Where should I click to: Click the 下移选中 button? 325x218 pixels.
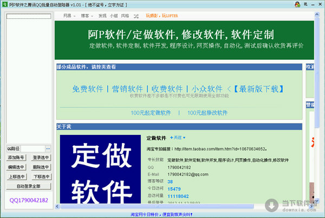coord(42,176)
